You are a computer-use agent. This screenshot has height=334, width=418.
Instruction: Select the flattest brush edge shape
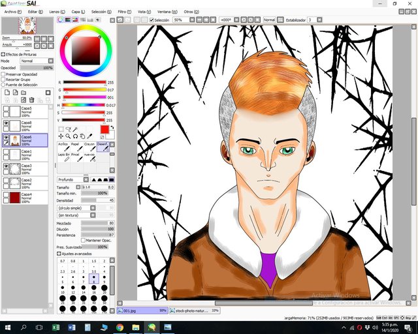point(112,180)
